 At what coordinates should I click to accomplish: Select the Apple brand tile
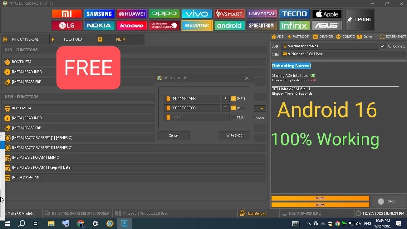327,14
